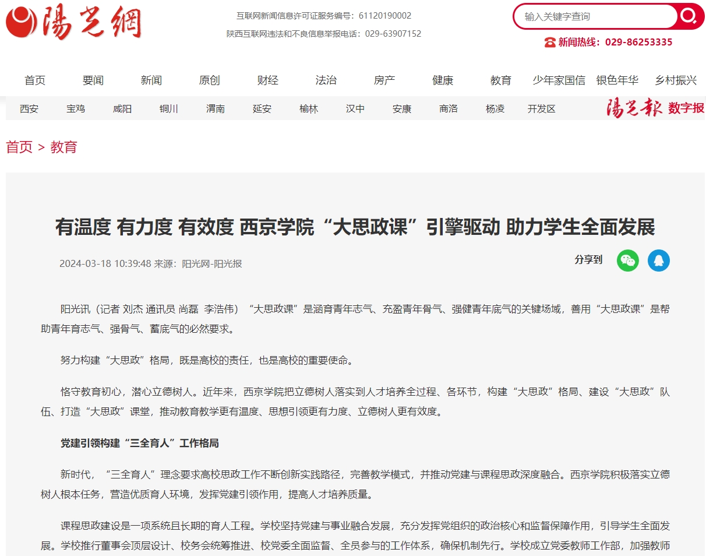Viewport: 706px width, 556px height.
Task: Select the 商洛 city link
Action: 449,108
